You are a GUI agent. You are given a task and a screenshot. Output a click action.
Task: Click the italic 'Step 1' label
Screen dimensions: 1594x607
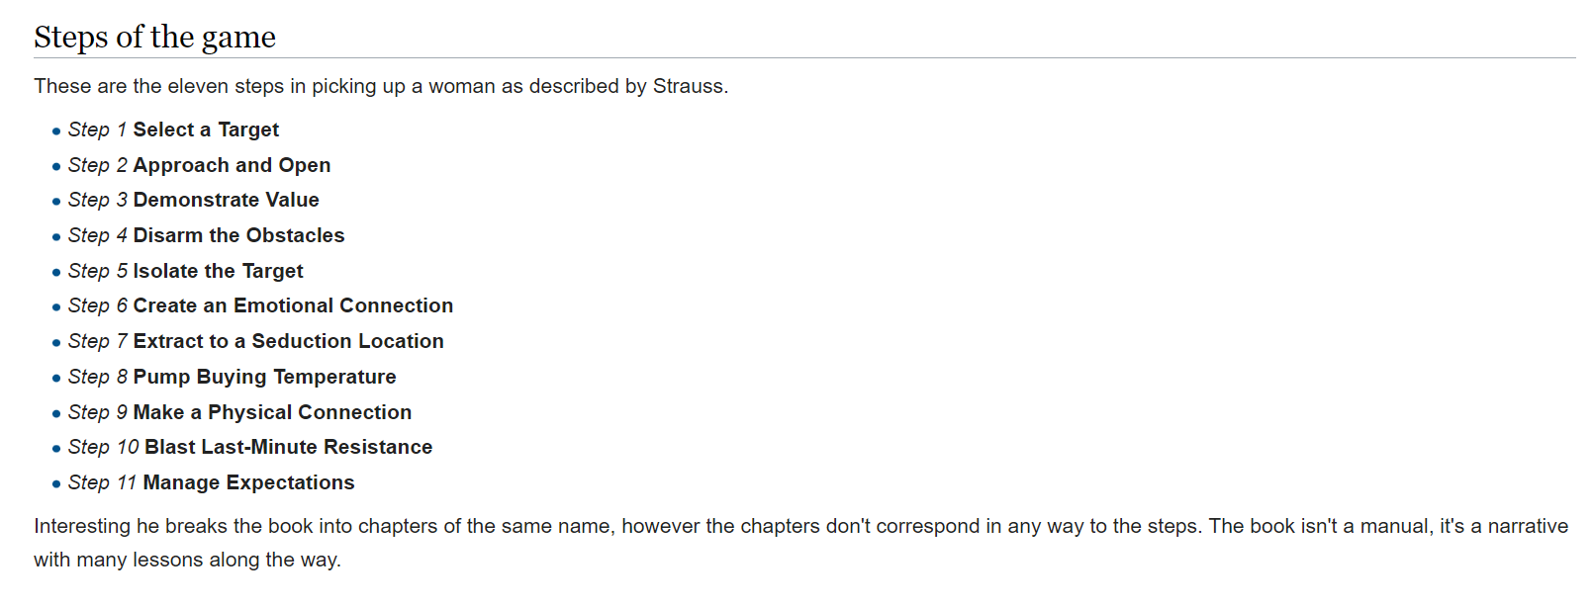pos(97,130)
